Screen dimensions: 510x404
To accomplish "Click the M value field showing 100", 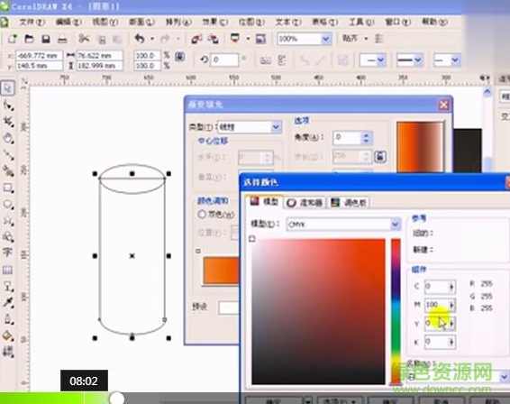I will [439, 305].
